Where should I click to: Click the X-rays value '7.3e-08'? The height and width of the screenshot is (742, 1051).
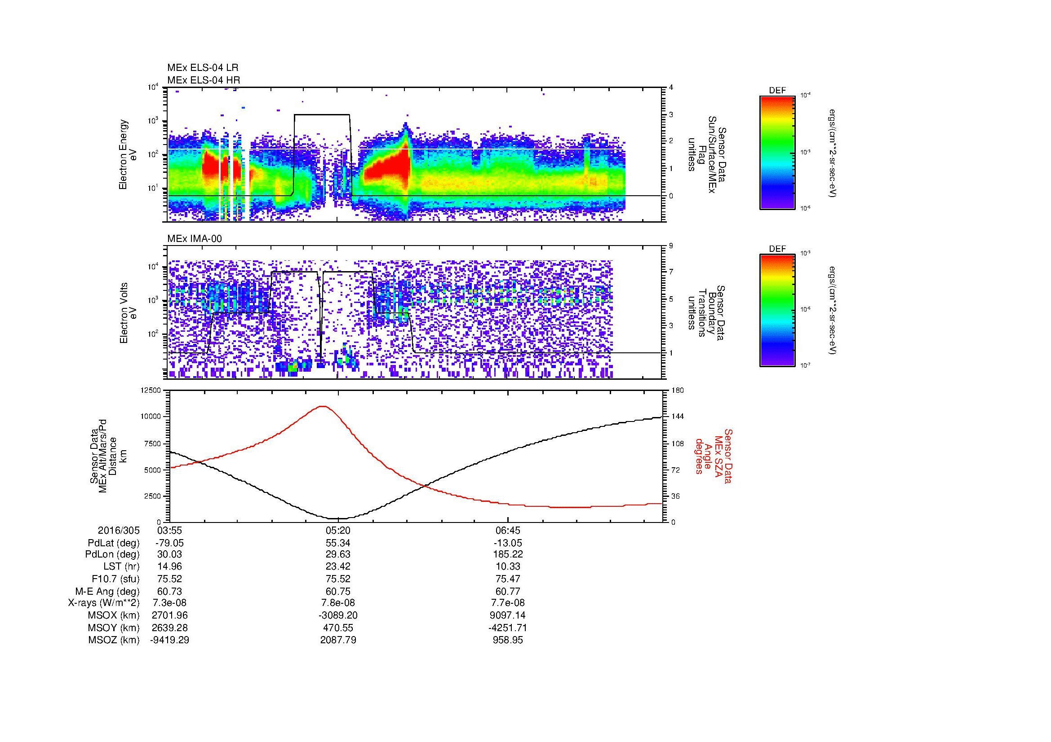[x=169, y=603]
